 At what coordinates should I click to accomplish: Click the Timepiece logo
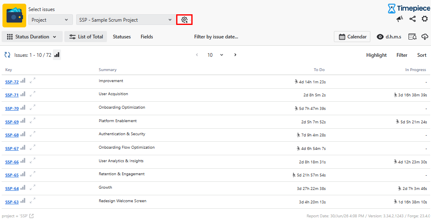click(x=409, y=9)
